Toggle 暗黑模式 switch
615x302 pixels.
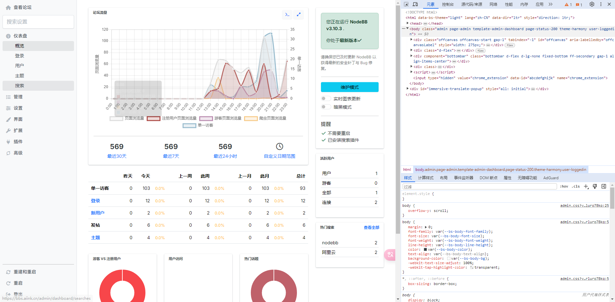tap(326, 107)
